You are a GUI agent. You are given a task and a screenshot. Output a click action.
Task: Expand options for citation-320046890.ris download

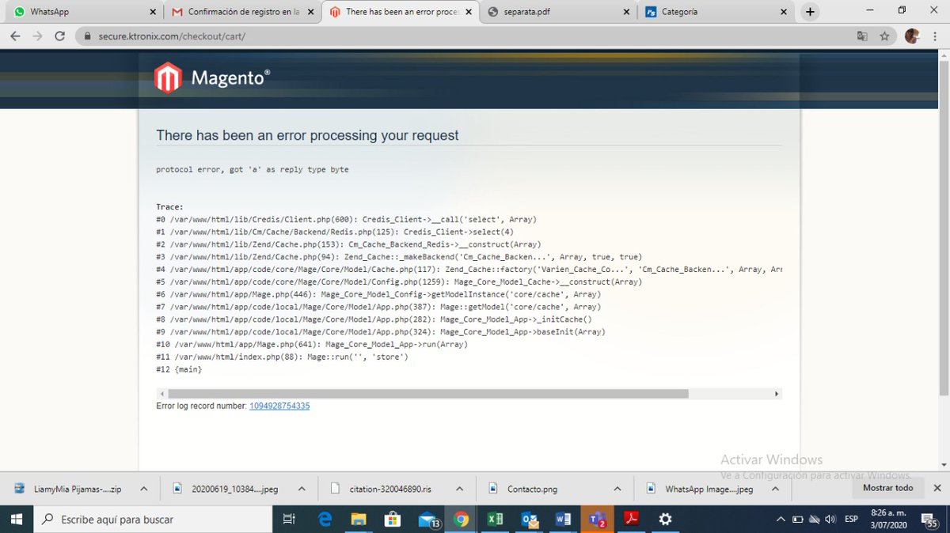tap(460, 489)
